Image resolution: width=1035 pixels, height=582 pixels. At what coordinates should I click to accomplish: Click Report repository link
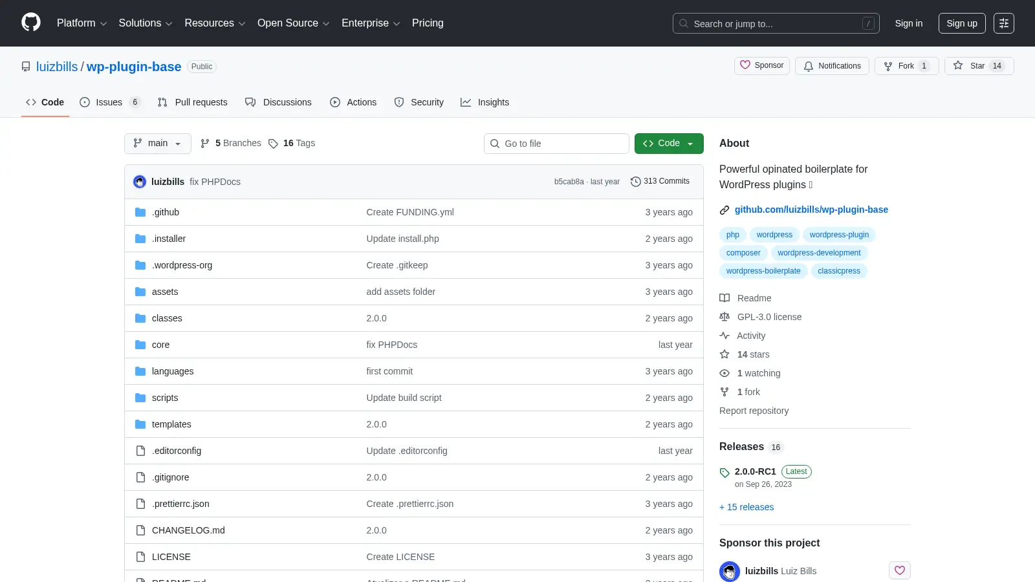[x=754, y=411]
